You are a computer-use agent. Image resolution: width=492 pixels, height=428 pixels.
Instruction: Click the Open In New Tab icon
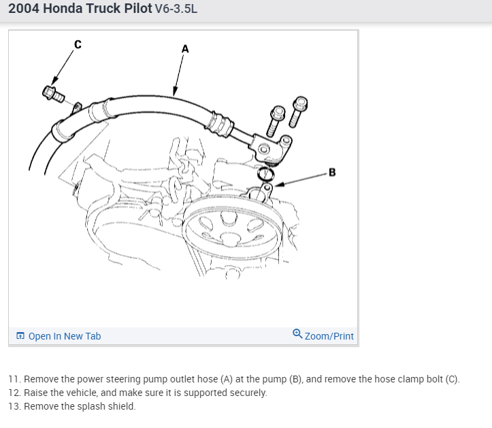[20, 335]
